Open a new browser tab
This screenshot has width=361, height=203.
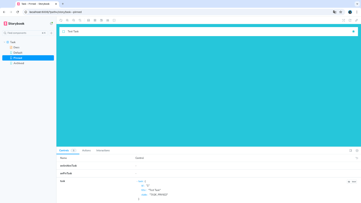click(63, 4)
